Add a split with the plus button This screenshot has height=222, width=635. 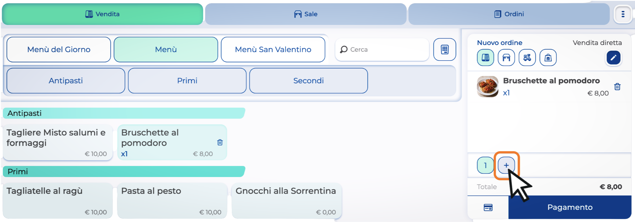[506, 165]
